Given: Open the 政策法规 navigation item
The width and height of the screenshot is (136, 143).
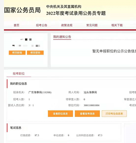Looking at the screenshot, I should coord(67,25).
